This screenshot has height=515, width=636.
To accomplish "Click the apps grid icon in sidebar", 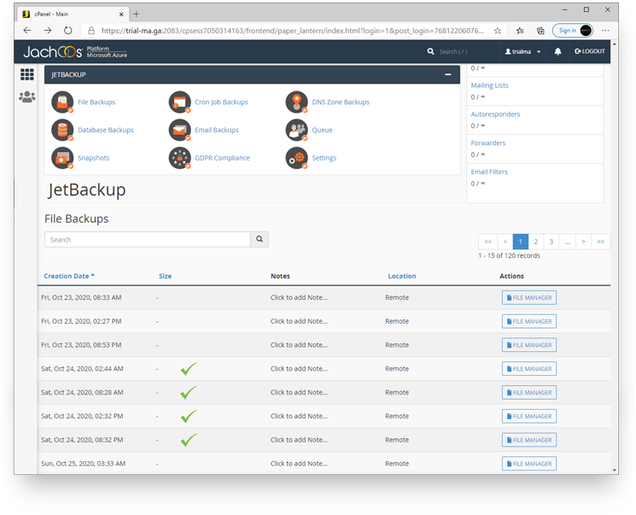I will (x=27, y=74).
